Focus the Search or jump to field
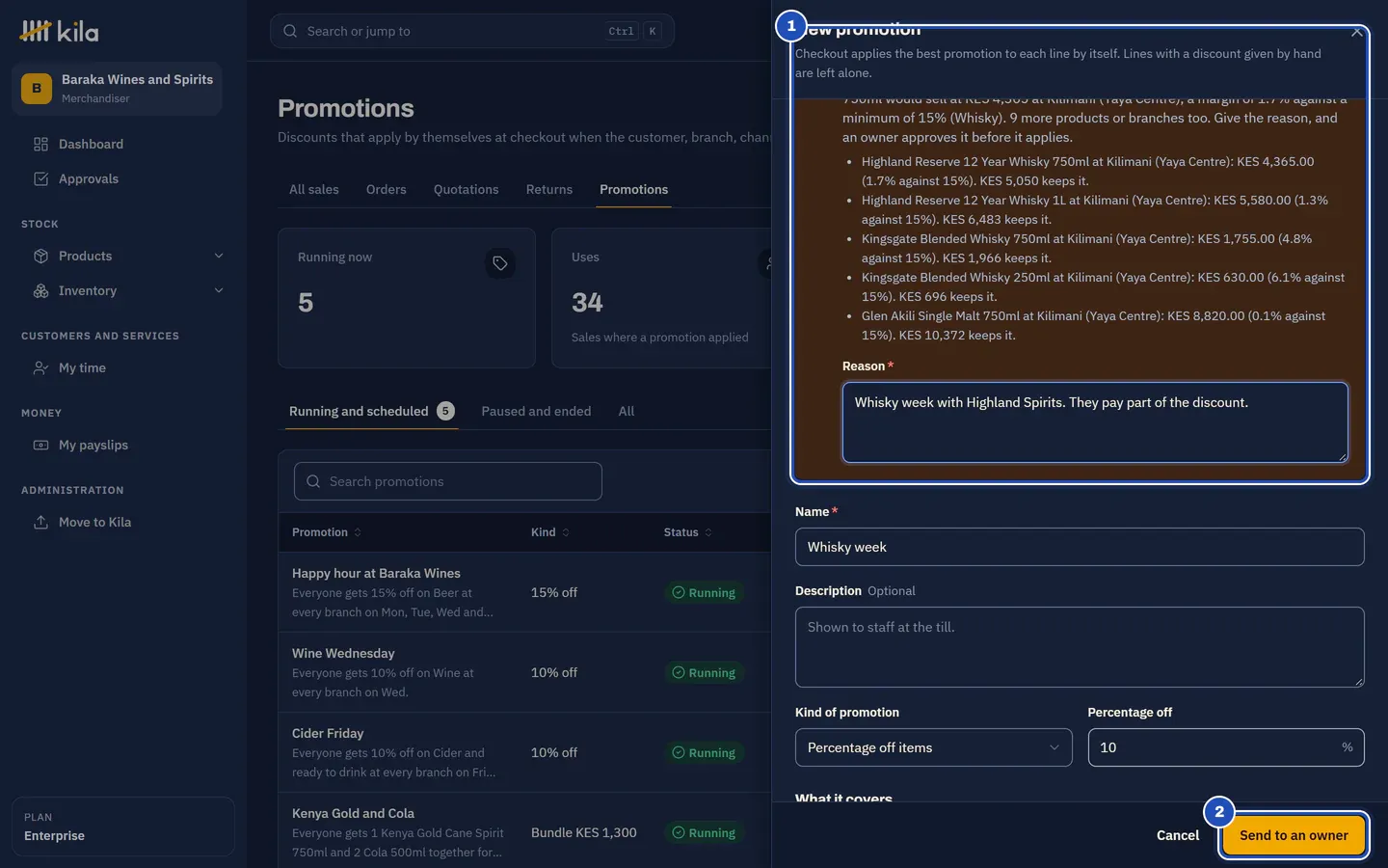The image size is (1388, 868). coord(472,31)
